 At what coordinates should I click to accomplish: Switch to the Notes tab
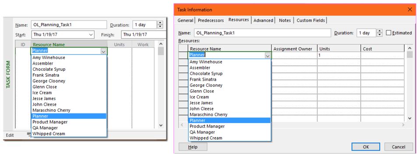coord(285,20)
